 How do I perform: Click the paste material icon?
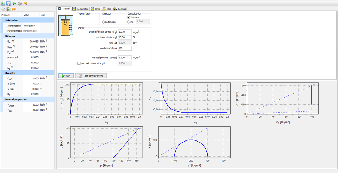[8, 9]
